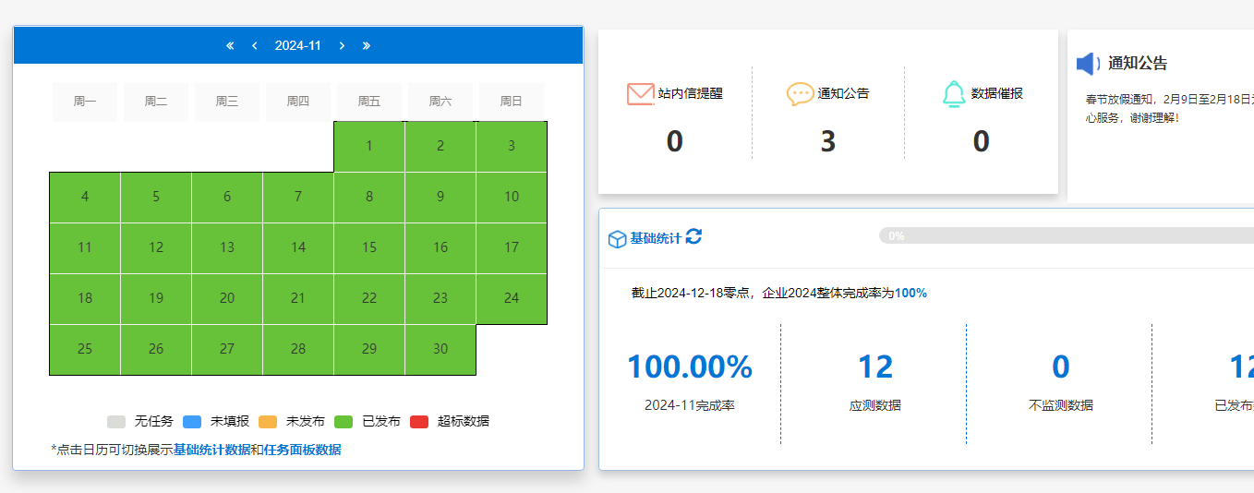This screenshot has height=493, width=1254.
Task: Click the cube icon before 基础统计
Action: [617, 239]
